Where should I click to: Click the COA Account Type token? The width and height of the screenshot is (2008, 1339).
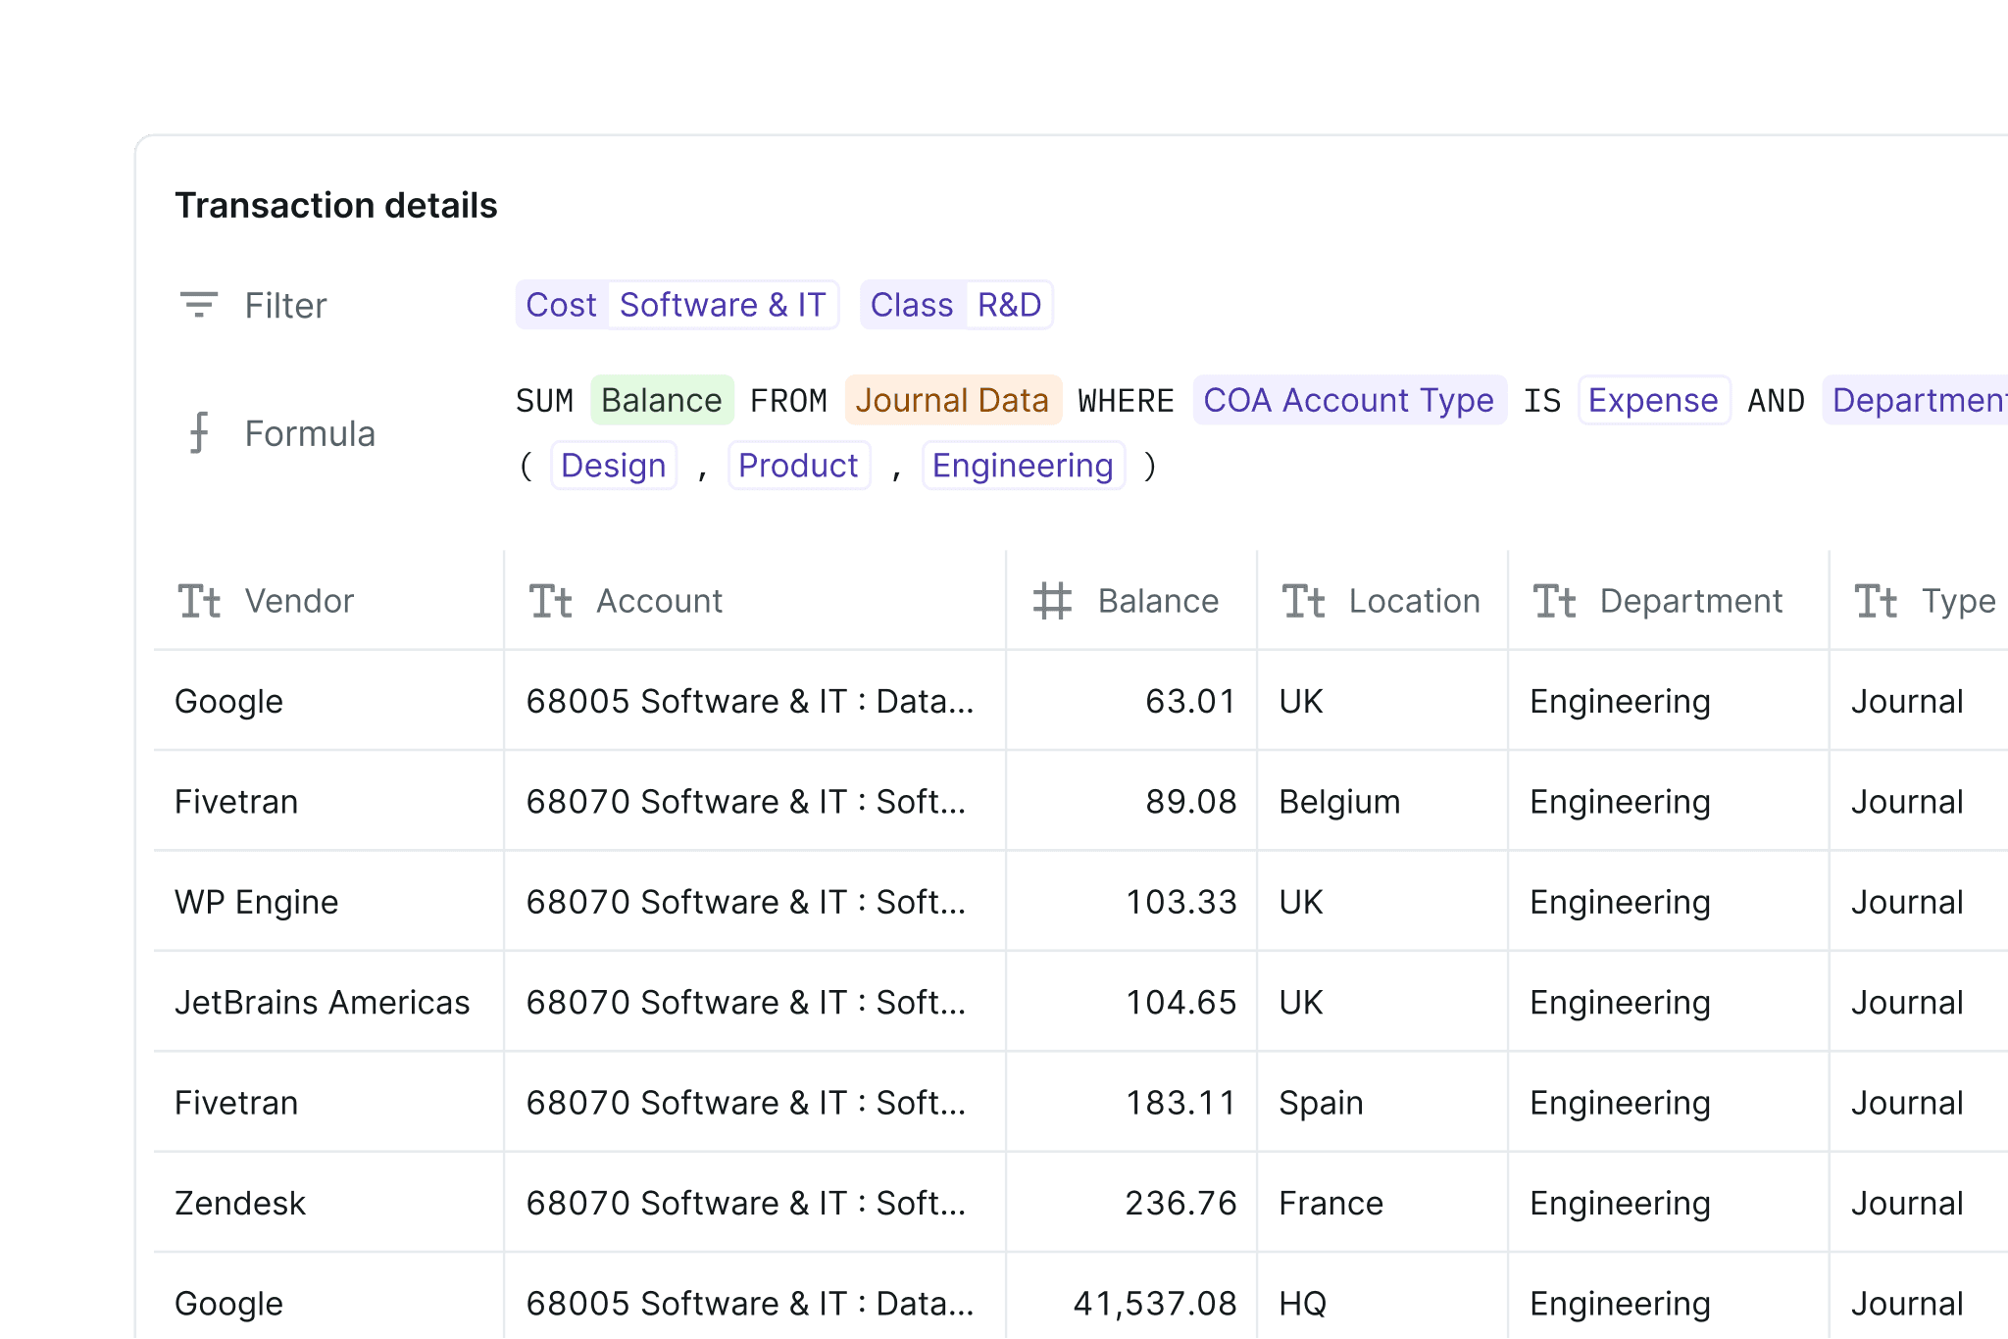tap(1349, 400)
